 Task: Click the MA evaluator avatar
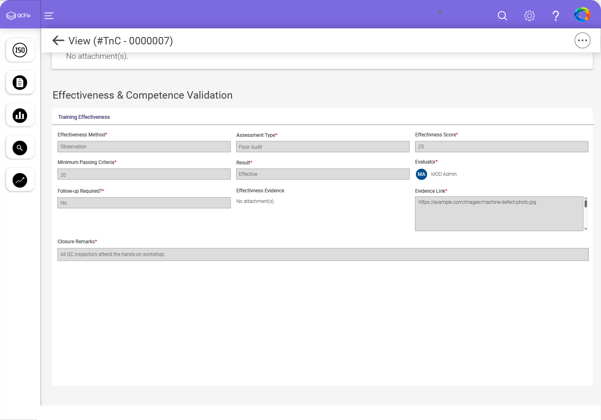tap(422, 174)
